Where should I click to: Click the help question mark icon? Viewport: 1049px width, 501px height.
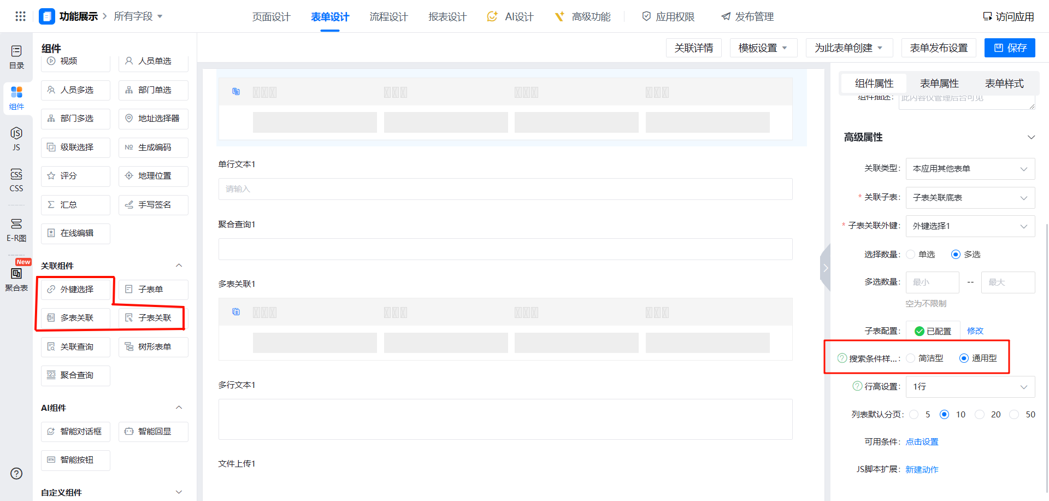pyautogui.click(x=16, y=474)
